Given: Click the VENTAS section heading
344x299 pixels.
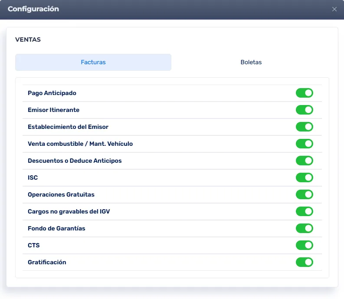Looking at the screenshot, I should [x=28, y=39].
